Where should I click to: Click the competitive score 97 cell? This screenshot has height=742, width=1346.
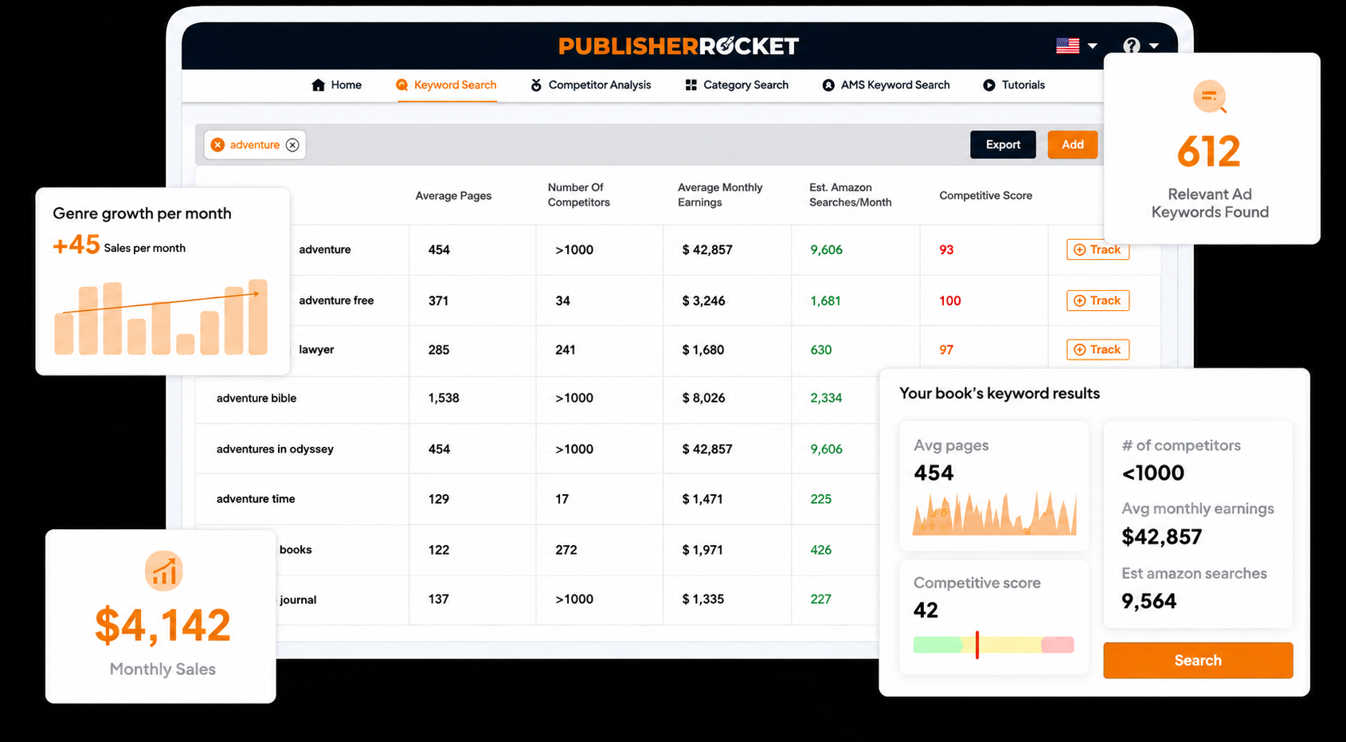pos(946,350)
